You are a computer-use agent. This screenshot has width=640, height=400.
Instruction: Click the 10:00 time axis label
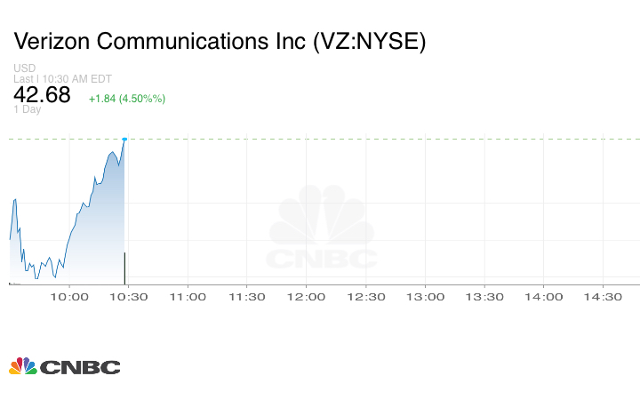coord(69,297)
